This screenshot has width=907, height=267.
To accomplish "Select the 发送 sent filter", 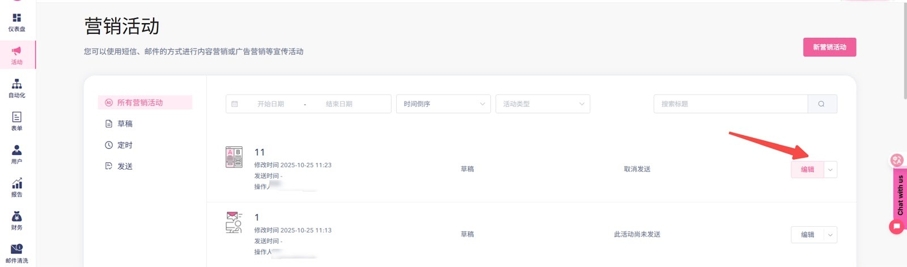I will tap(125, 166).
